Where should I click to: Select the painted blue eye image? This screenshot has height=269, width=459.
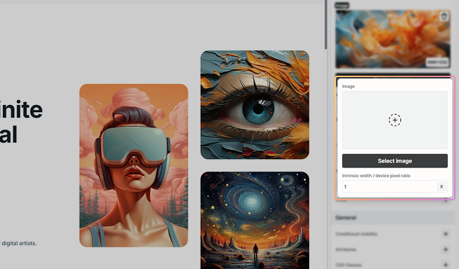[255, 105]
